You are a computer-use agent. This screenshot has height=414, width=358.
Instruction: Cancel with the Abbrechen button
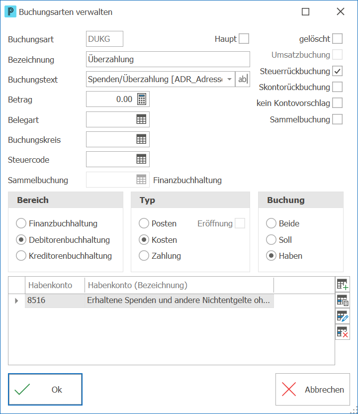313,389
